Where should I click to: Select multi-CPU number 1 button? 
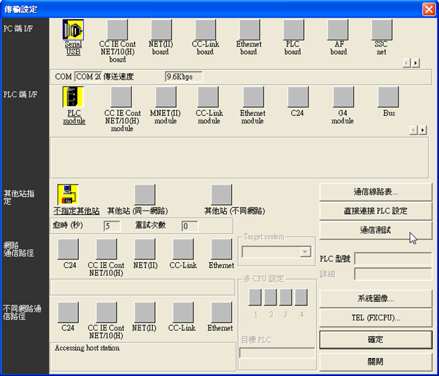[x=255, y=297]
